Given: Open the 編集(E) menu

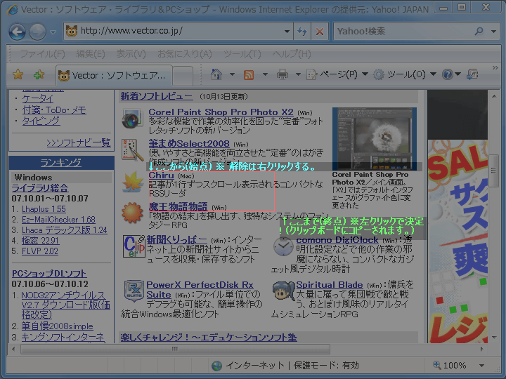Looking at the screenshot, I should tap(91, 54).
